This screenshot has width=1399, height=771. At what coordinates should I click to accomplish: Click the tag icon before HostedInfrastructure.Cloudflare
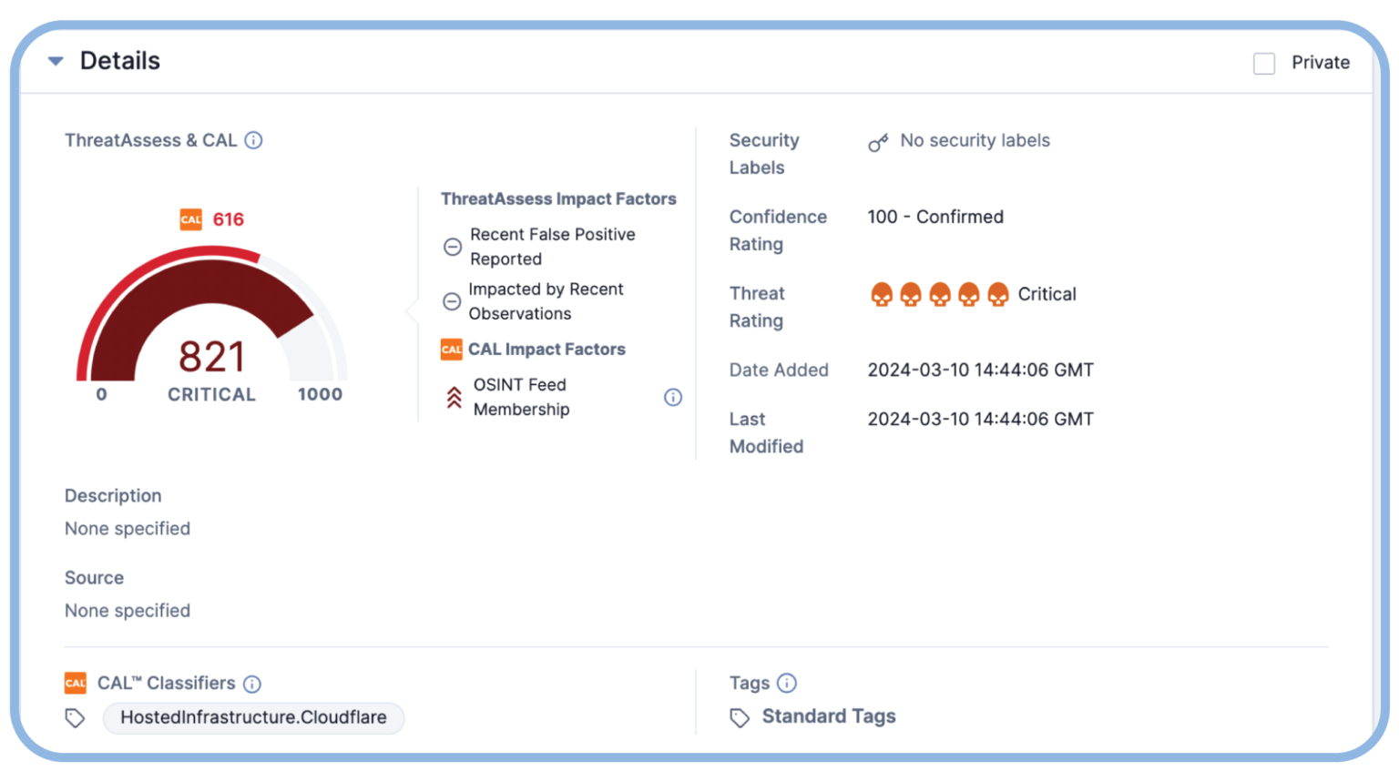coord(76,718)
